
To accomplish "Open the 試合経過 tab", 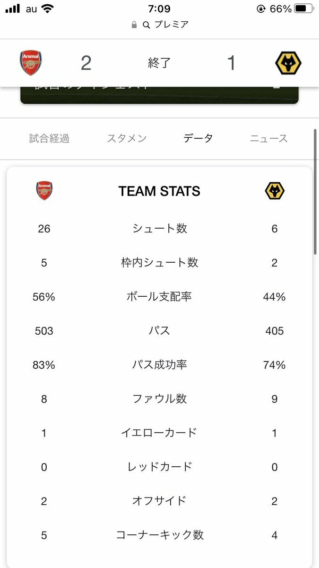I will pos(49,138).
